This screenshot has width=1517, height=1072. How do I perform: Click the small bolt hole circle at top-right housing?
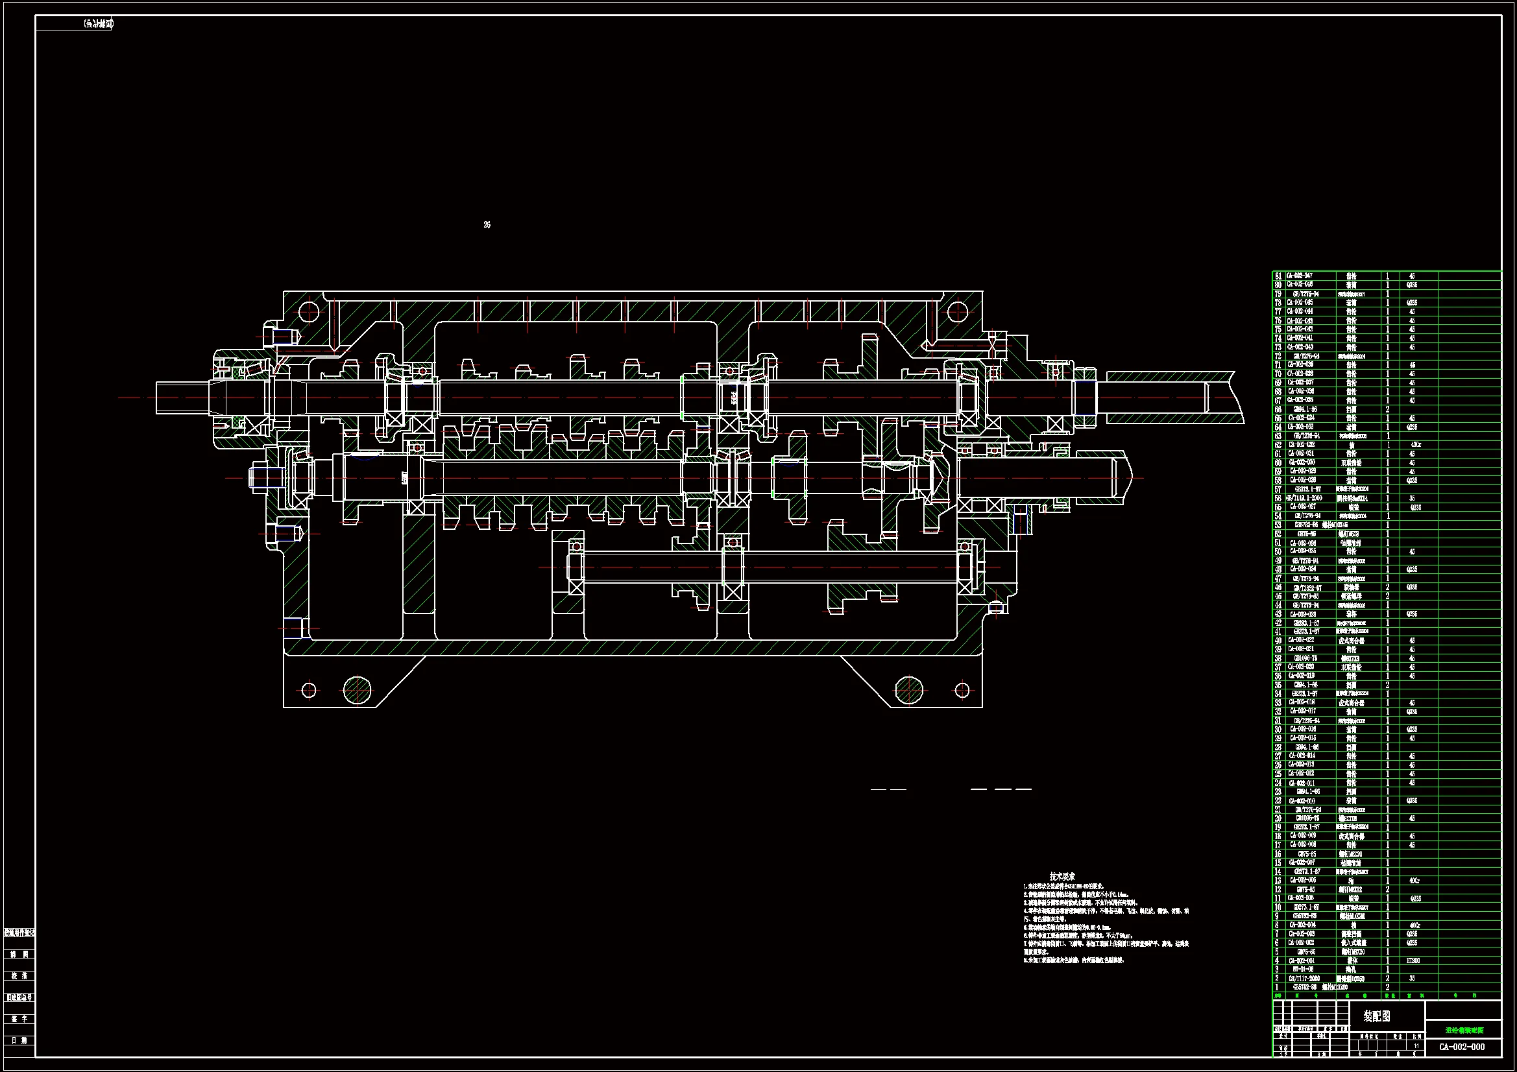tap(958, 311)
